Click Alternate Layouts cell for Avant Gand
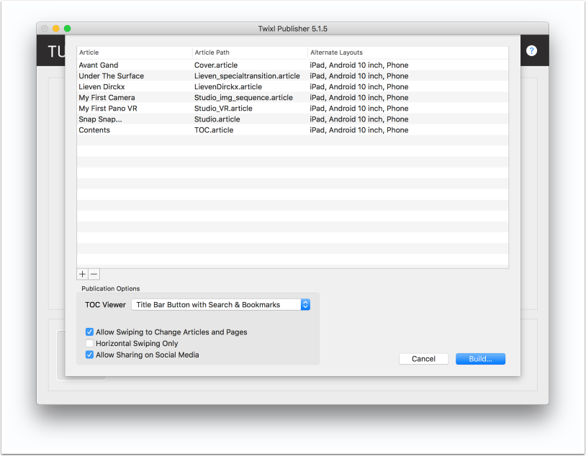 pos(359,65)
